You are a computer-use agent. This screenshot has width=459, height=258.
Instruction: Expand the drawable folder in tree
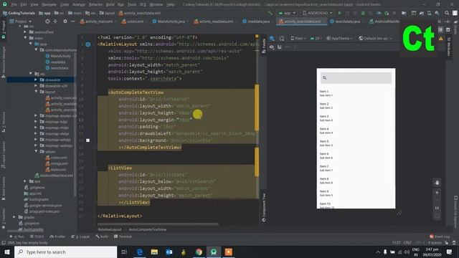pos(36,80)
